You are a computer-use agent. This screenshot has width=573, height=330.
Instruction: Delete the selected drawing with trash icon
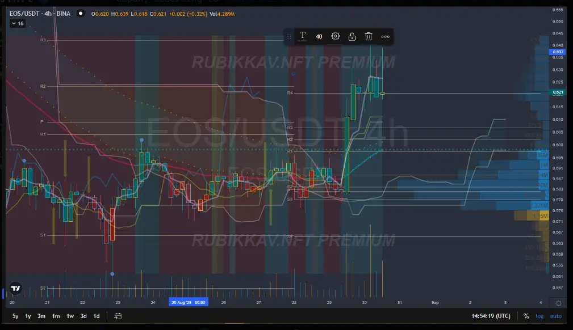click(369, 36)
